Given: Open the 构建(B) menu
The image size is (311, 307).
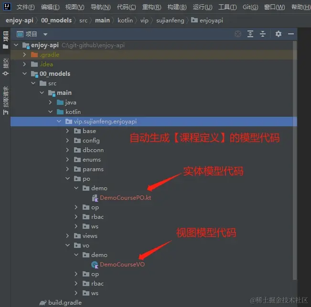Looking at the screenshot, I should [177, 7].
